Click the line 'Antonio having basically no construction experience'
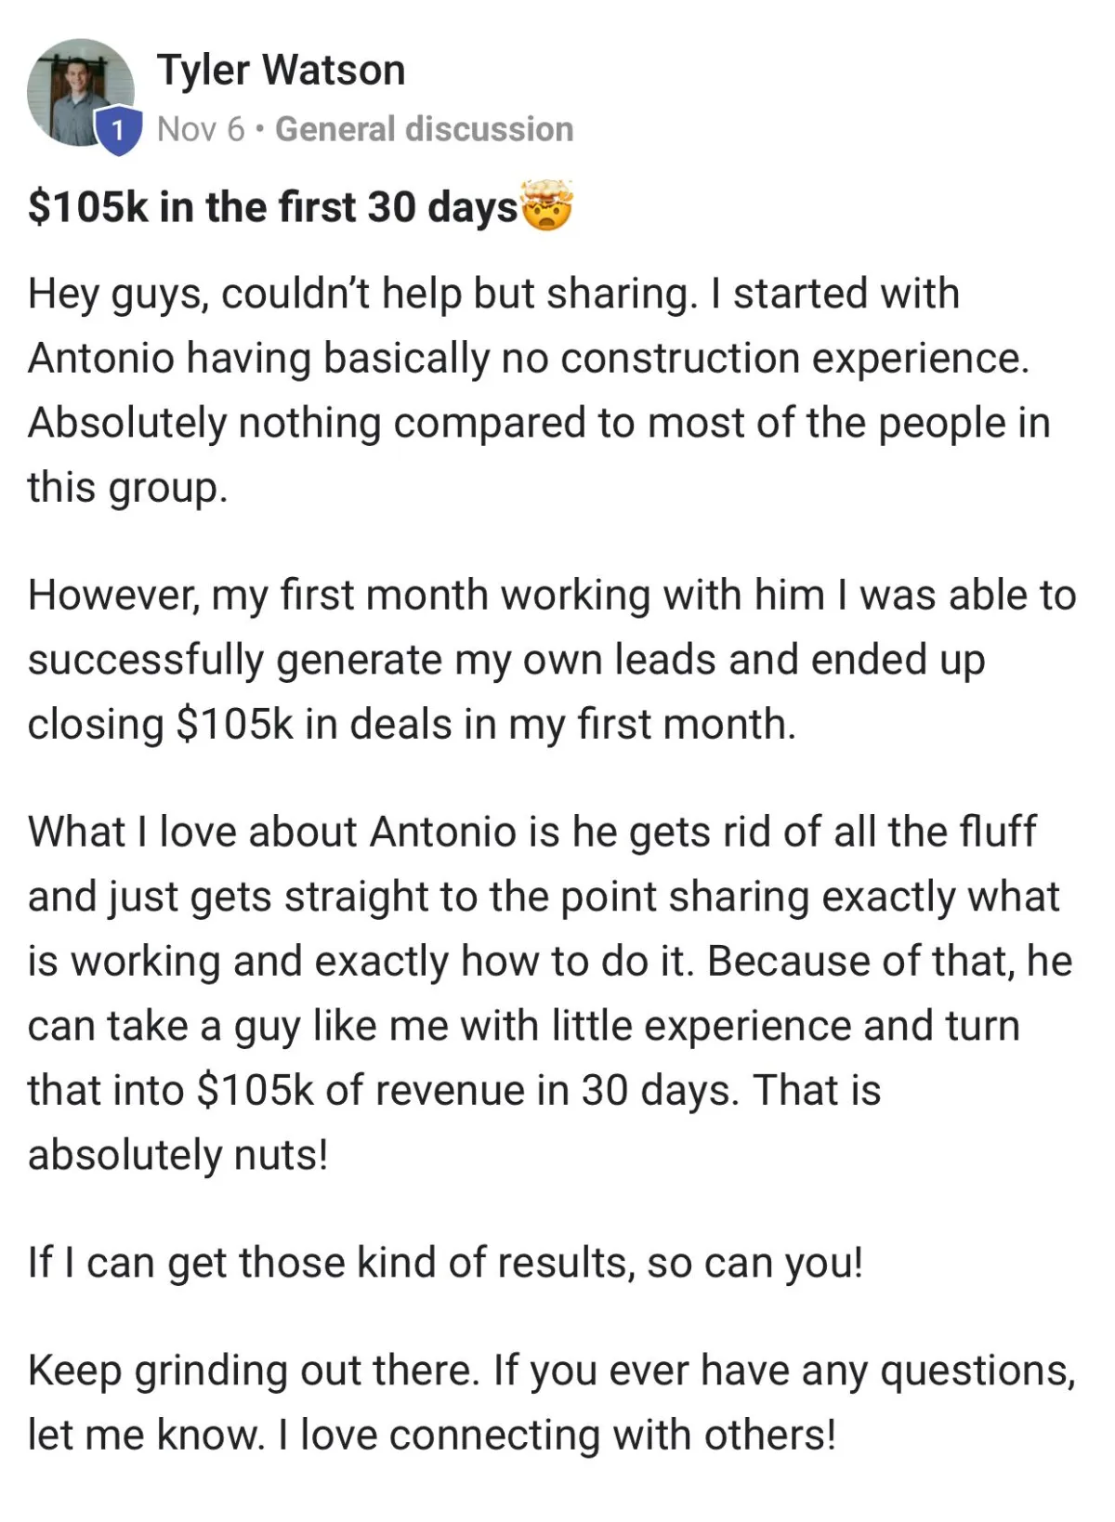The width and height of the screenshot is (1115, 1522). point(529,359)
